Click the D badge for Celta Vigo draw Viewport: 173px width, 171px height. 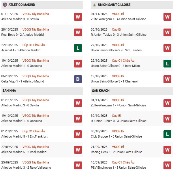[78, 79]
